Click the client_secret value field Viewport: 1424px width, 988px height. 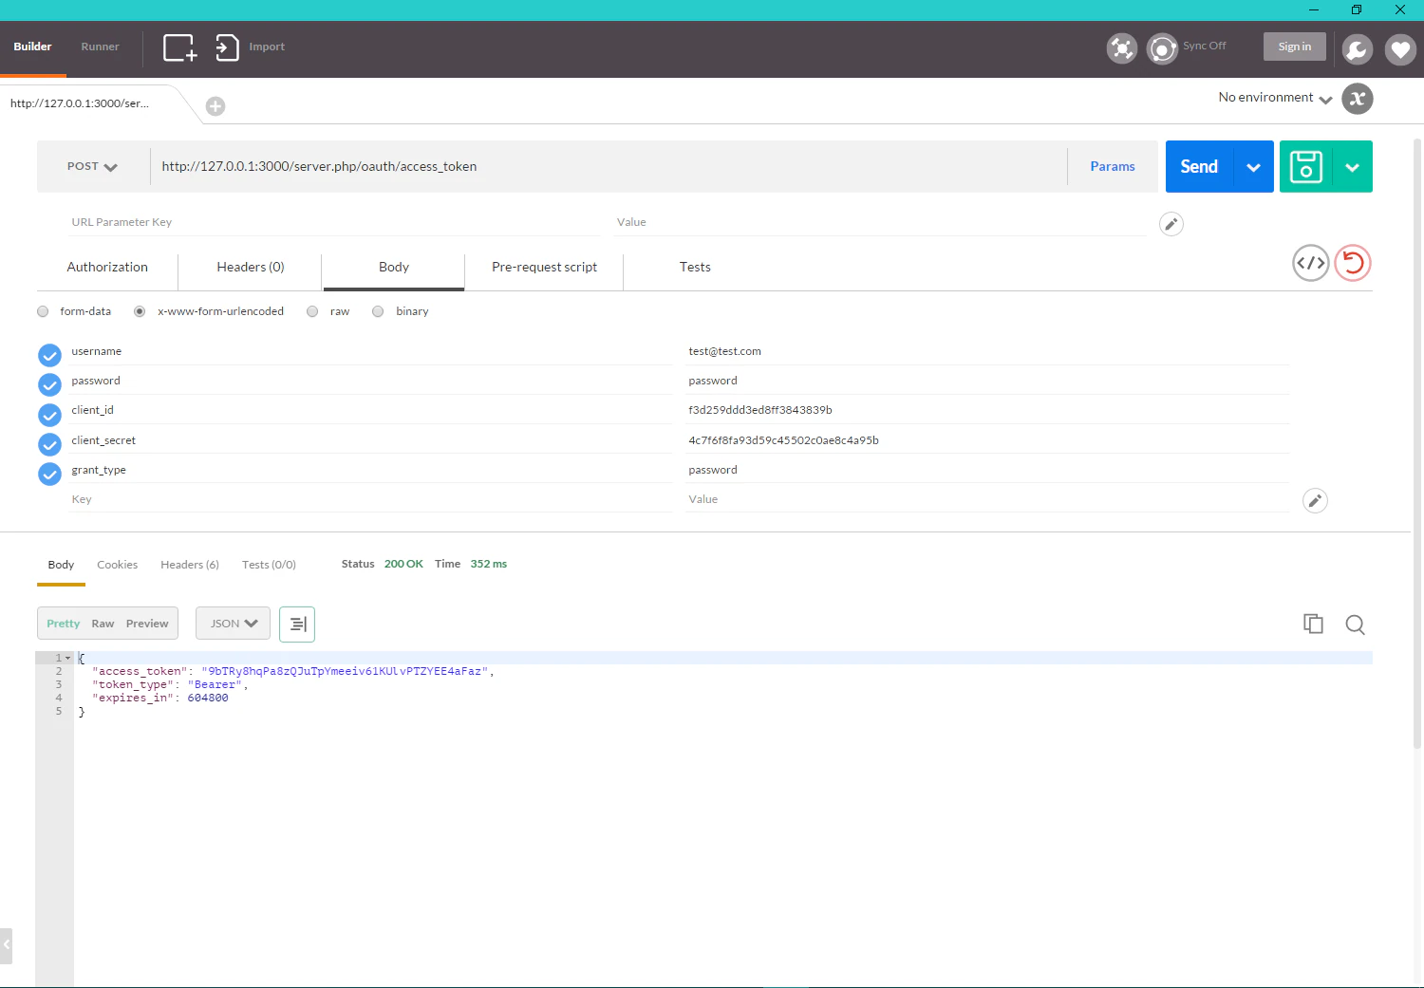point(987,440)
